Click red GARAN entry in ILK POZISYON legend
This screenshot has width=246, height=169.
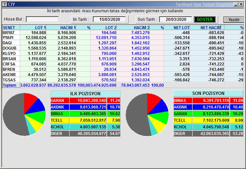(x=78, y=101)
